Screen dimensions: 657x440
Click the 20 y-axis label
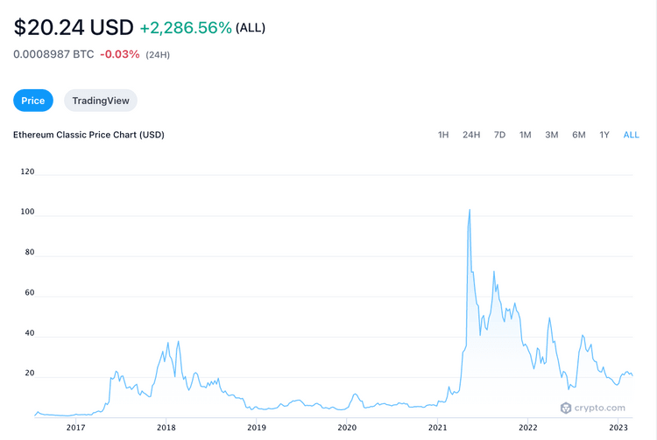click(30, 373)
